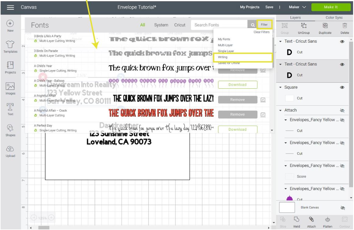Switch to the All fonts tab
This screenshot has width=354, height=230.
143,25
